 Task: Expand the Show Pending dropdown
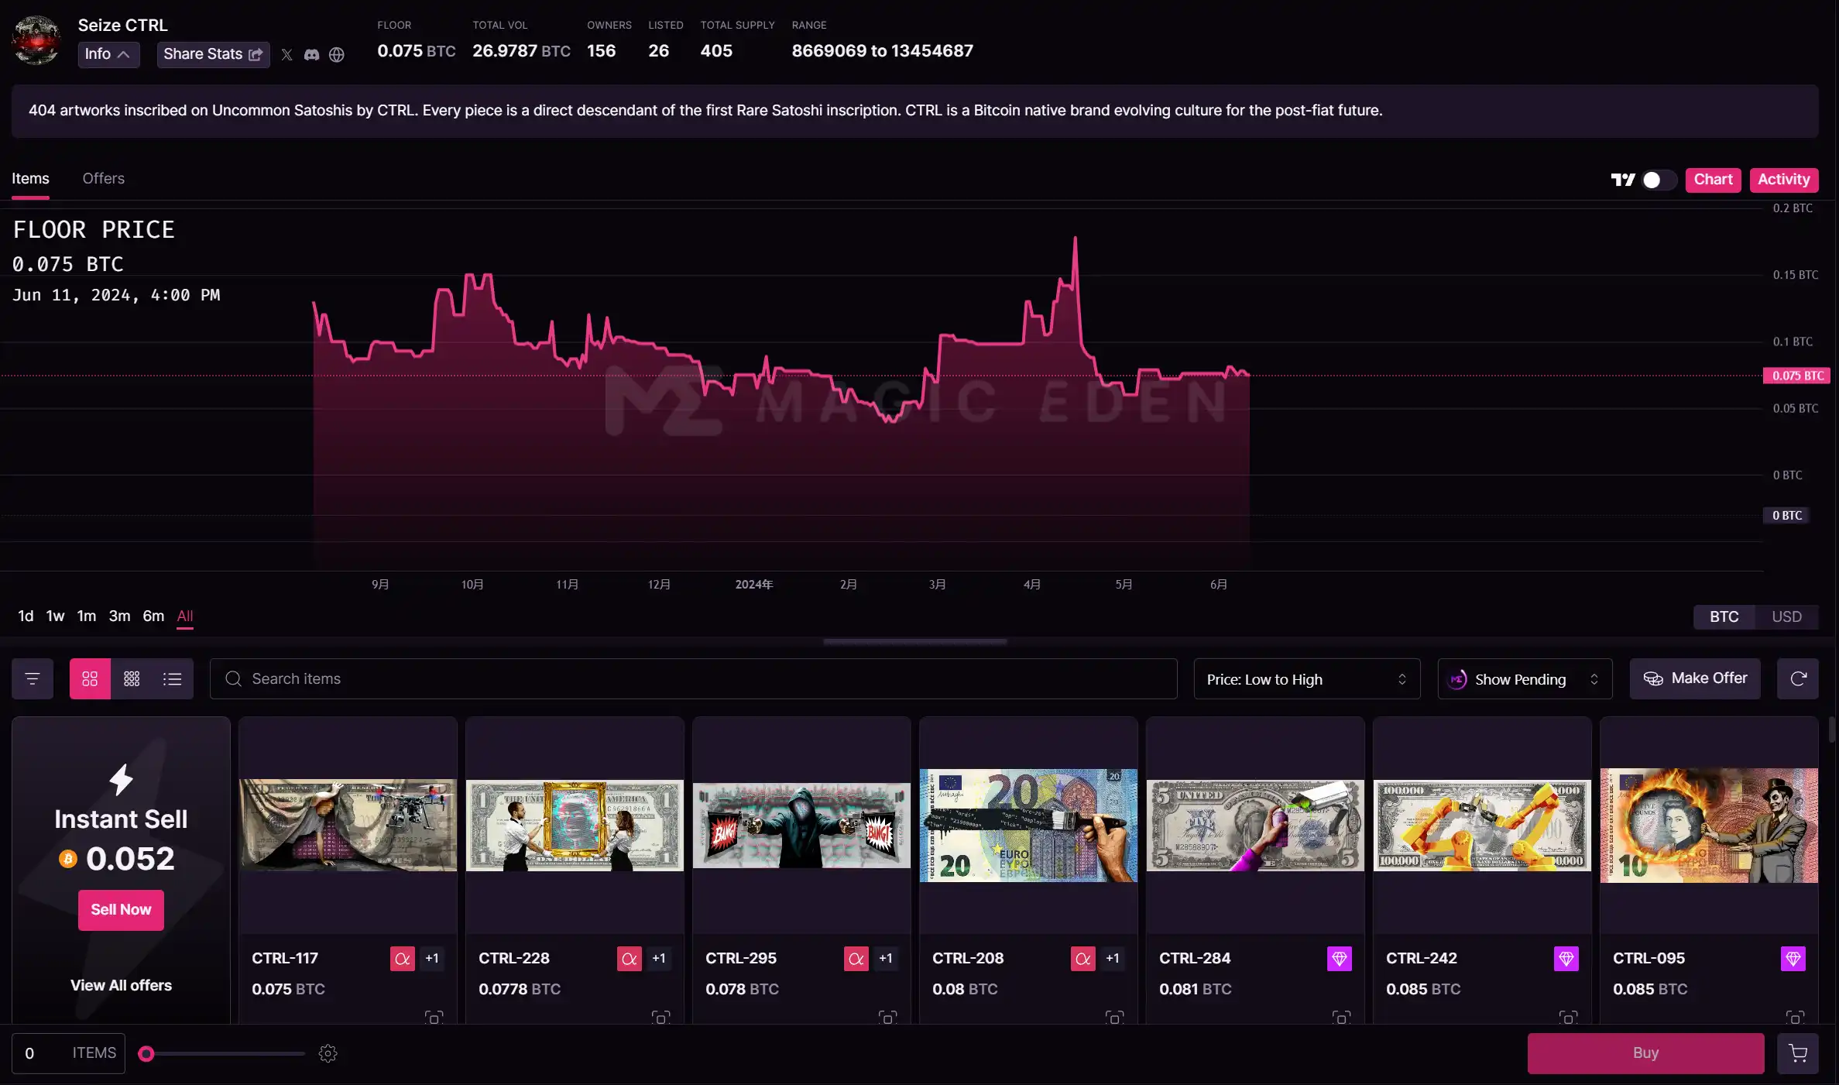click(1524, 679)
